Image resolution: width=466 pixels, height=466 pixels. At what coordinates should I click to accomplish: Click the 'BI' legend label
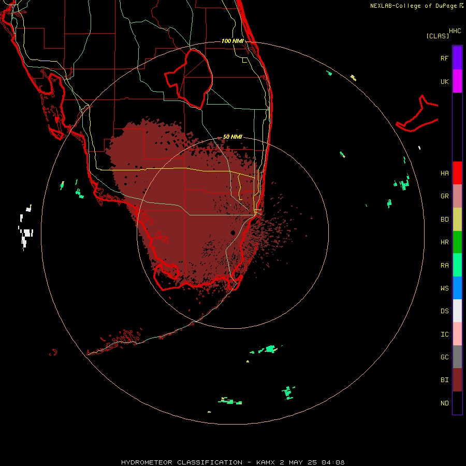(x=444, y=380)
